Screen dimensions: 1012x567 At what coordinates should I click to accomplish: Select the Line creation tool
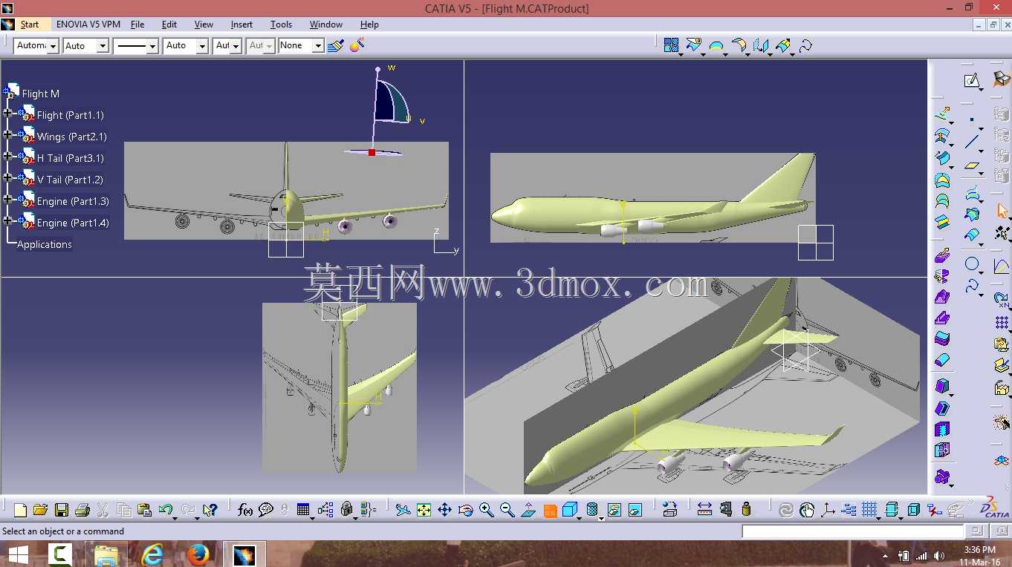tap(972, 141)
